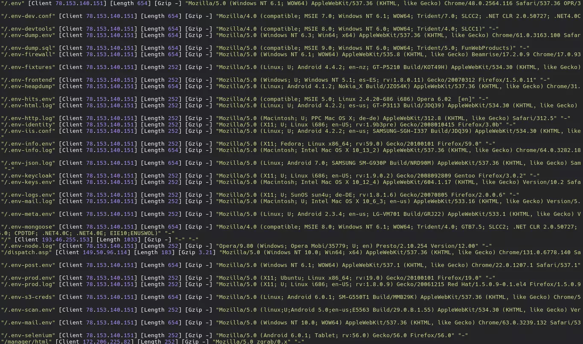Click the "/.env-frontend" request path
Image resolution: width=583 pixels, height=344 pixels.
[28, 80]
